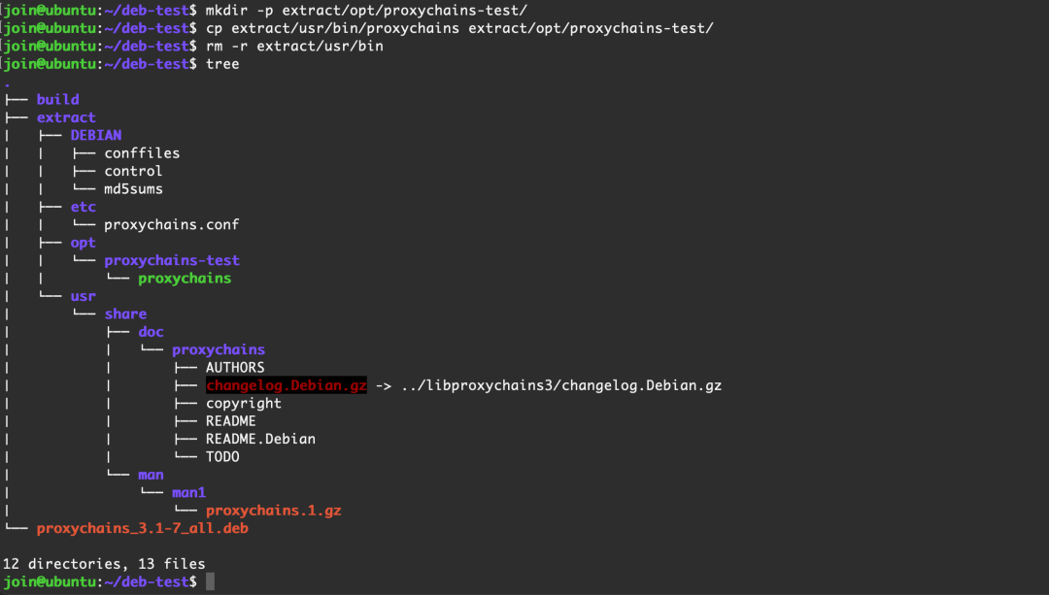Select the 'md5sums' file entry
This screenshot has height=595, width=1049.
pyautogui.click(x=133, y=189)
